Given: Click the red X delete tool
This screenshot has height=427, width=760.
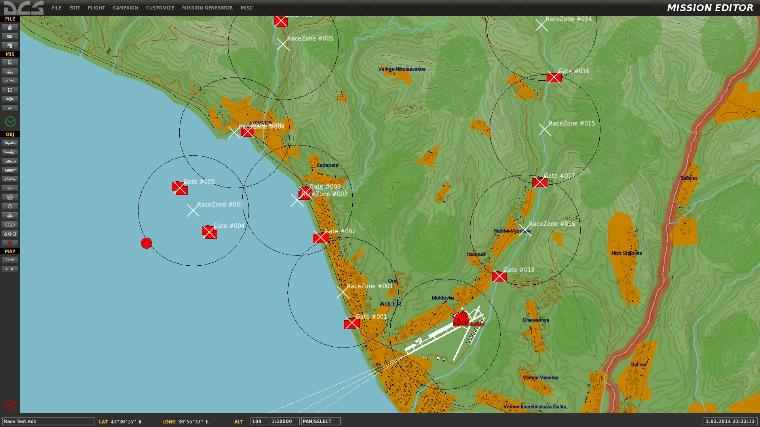Looking at the screenshot, I should tap(10, 243).
